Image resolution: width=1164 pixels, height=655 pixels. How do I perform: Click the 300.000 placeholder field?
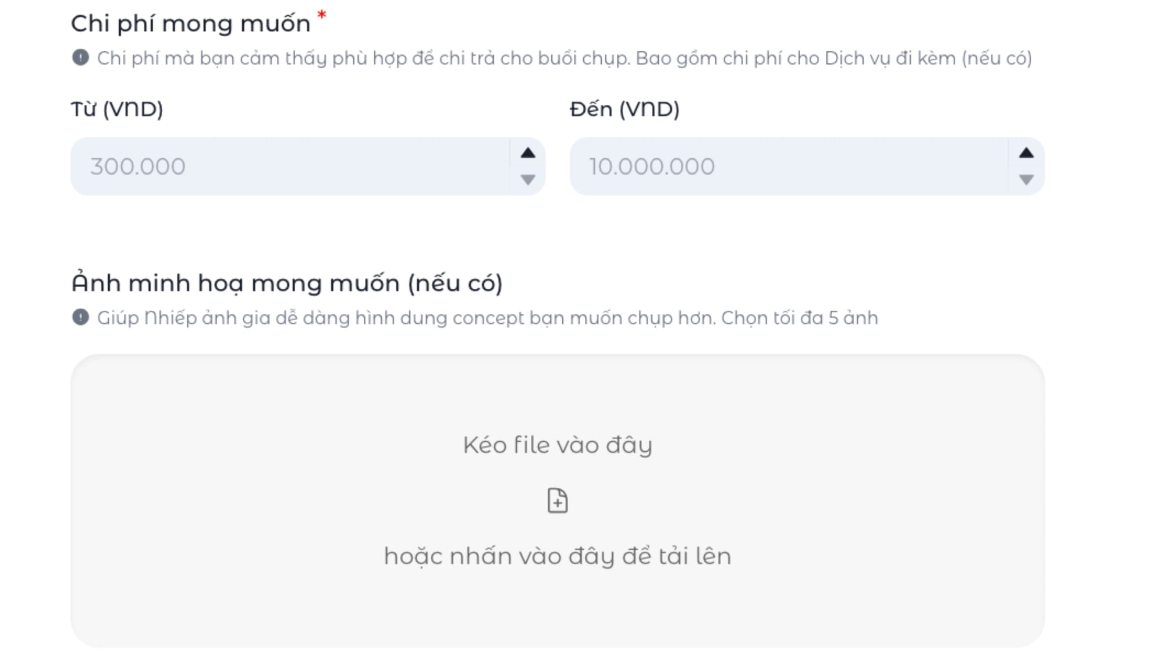click(291, 166)
